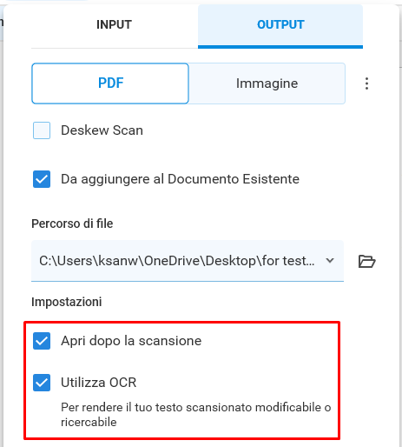Uncheck the Utilizza OCR checkbox
This screenshot has height=447, width=402.
coord(42,383)
